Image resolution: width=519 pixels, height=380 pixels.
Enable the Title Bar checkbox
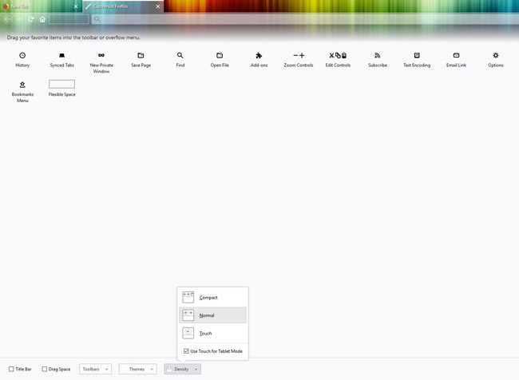11,370
